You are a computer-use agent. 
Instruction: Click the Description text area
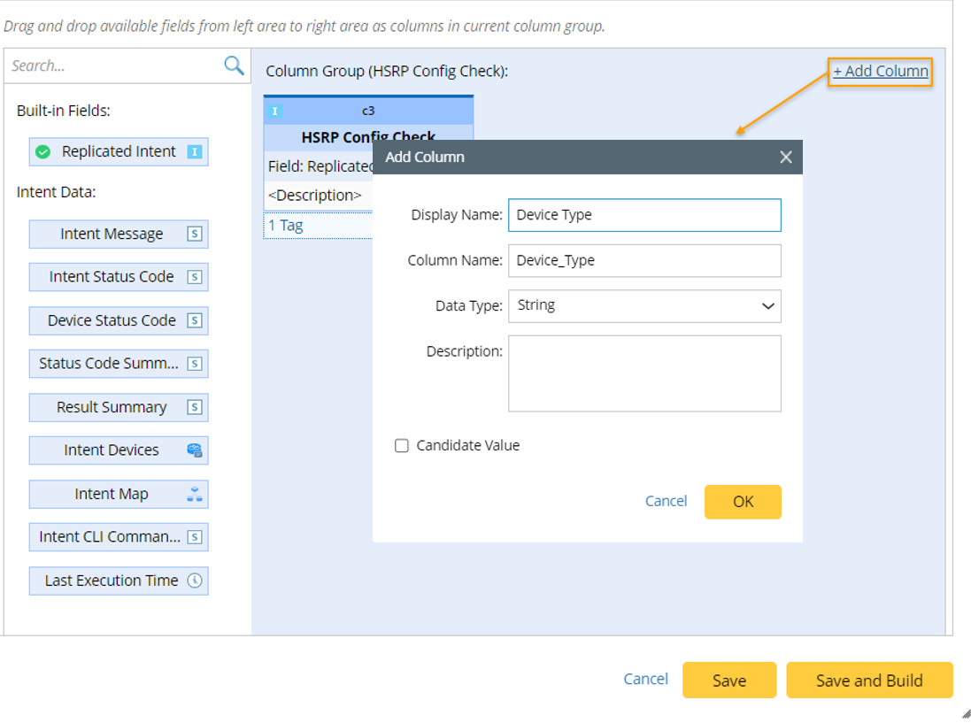click(x=644, y=373)
